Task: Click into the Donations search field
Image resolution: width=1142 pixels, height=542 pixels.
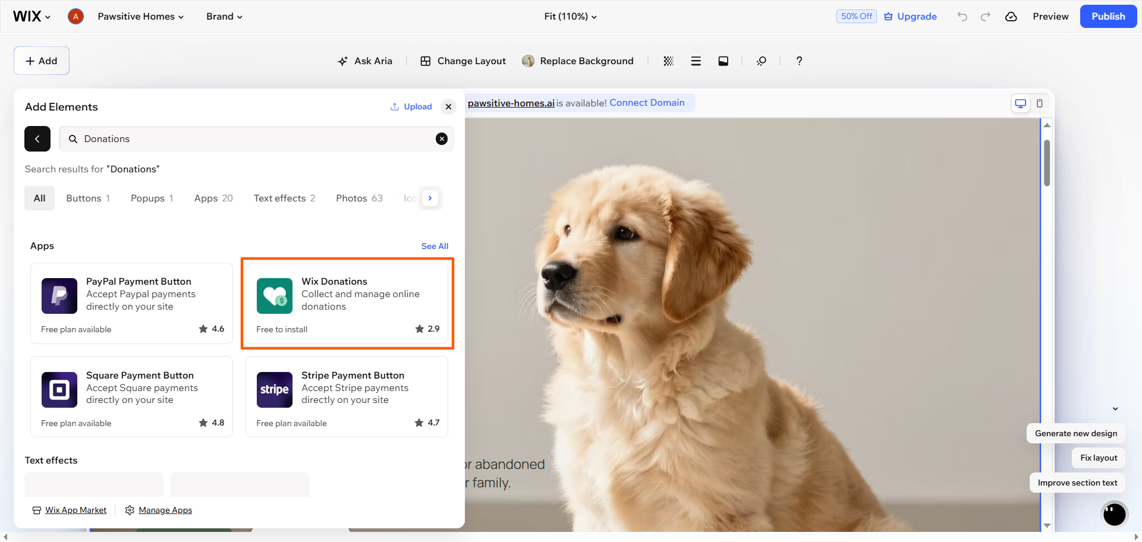Action: 256,138
